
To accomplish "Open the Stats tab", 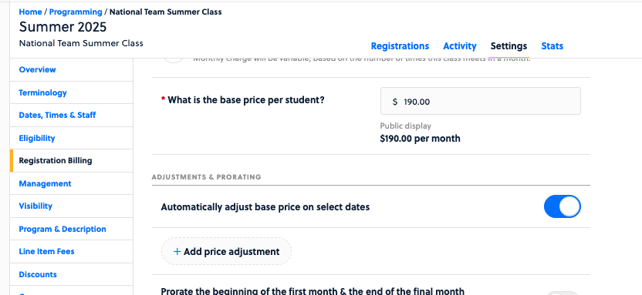I will pos(552,46).
